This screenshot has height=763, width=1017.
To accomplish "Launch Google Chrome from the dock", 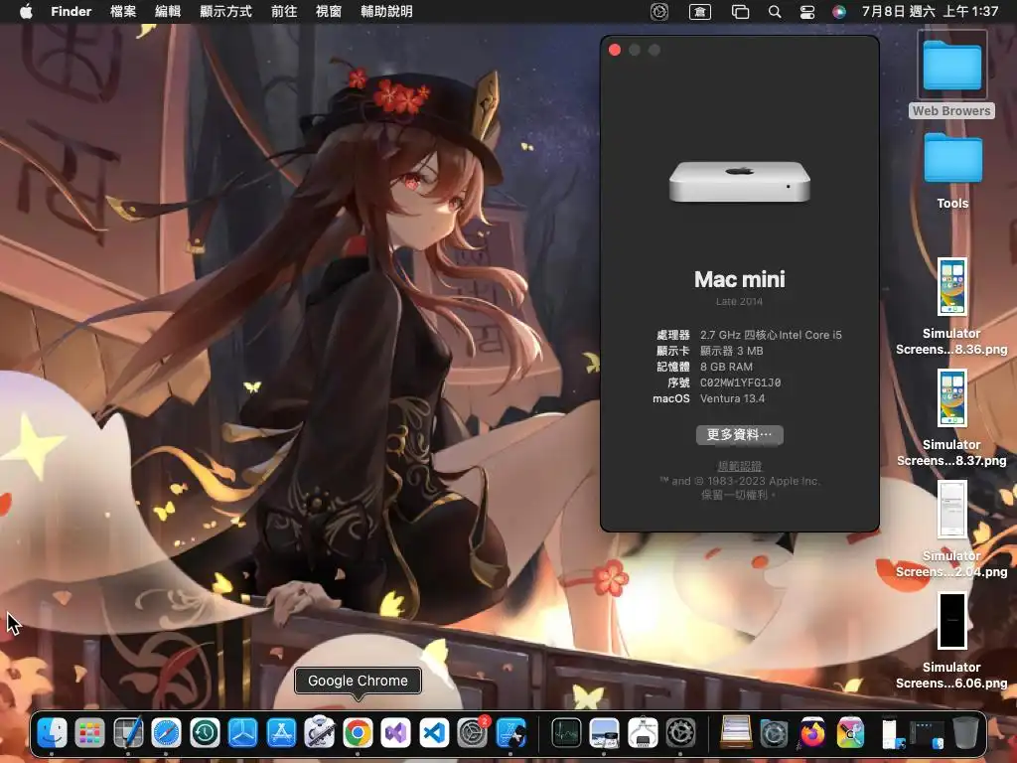I will [x=358, y=733].
